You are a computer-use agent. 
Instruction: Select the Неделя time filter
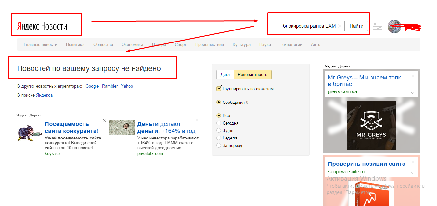tap(219, 138)
